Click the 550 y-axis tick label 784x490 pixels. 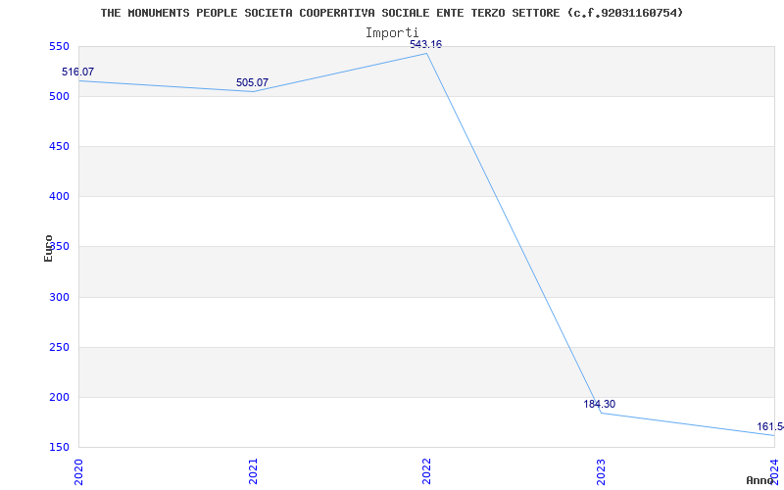(x=59, y=46)
